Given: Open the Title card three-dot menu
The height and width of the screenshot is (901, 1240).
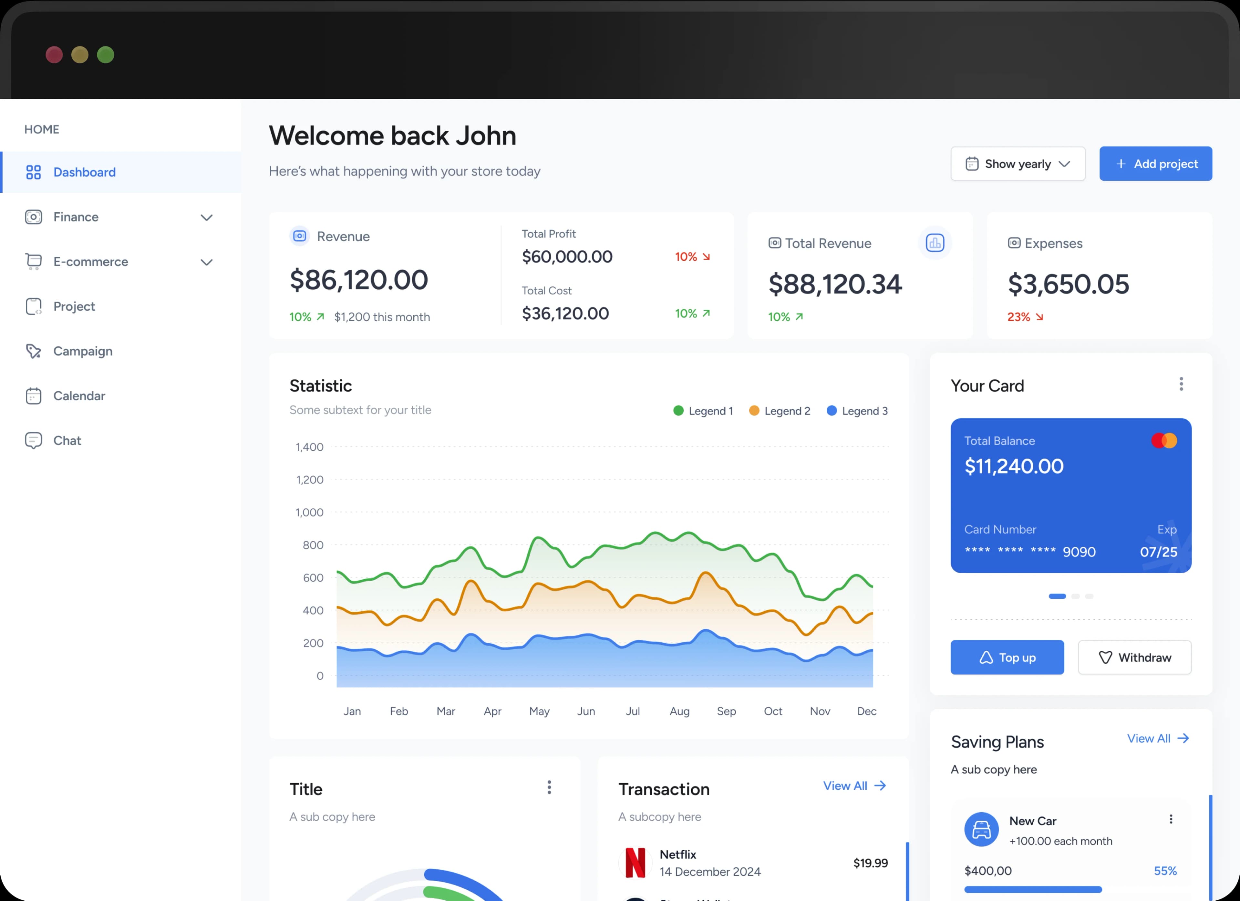Looking at the screenshot, I should coord(549,787).
